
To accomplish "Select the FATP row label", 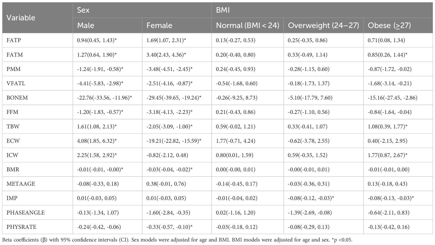I will point(14,40).
